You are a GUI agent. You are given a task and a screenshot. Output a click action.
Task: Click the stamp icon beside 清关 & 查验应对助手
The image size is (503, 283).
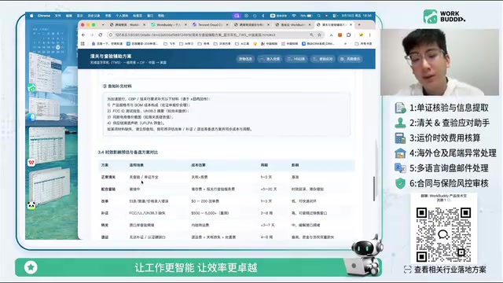[x=400, y=123]
